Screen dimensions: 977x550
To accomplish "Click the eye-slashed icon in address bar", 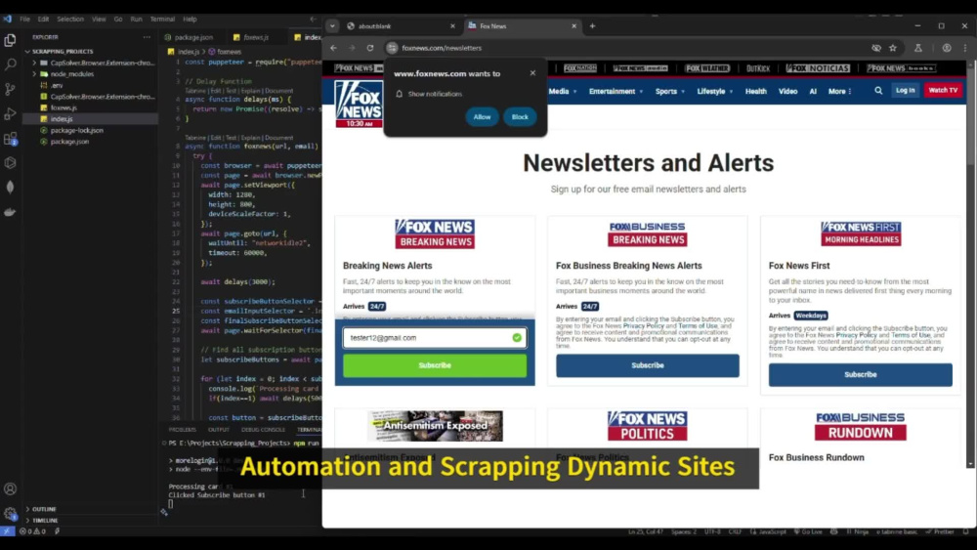I will pos(876,48).
